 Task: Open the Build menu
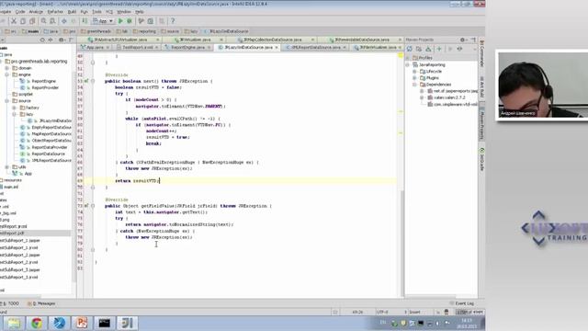click(72, 12)
